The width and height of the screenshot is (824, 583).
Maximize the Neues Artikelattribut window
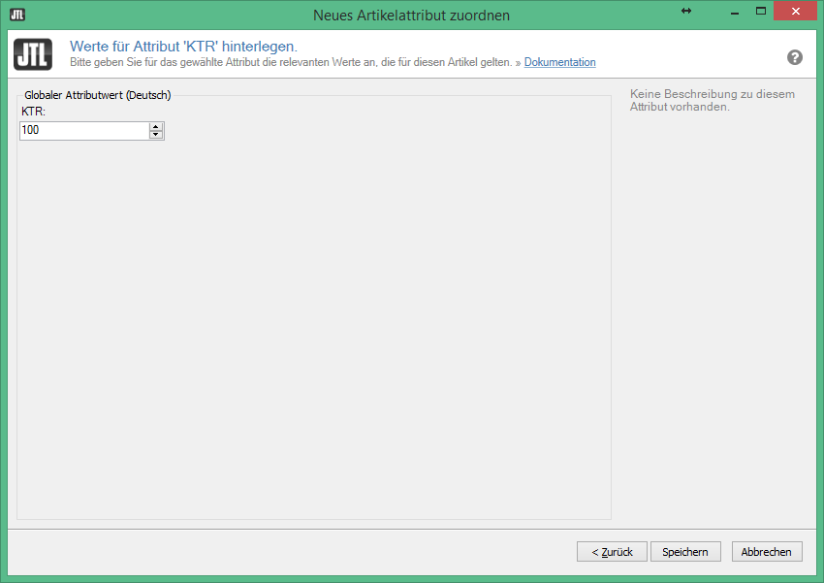click(761, 11)
